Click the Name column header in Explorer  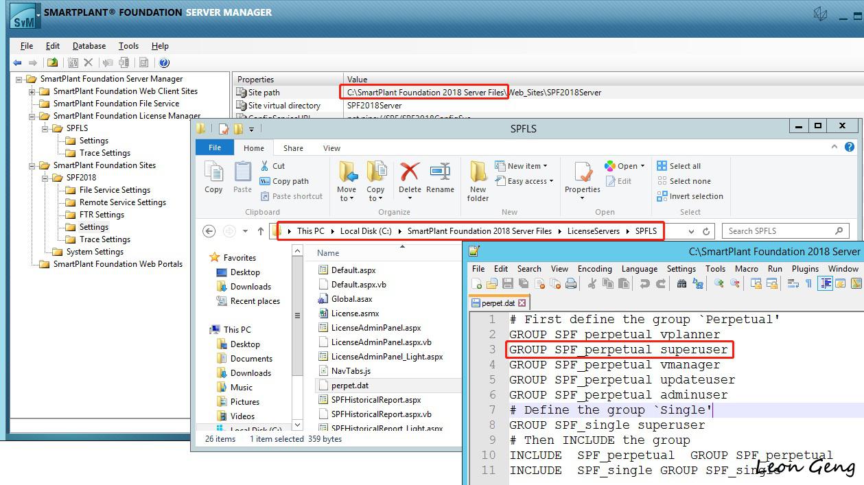pyautogui.click(x=328, y=252)
